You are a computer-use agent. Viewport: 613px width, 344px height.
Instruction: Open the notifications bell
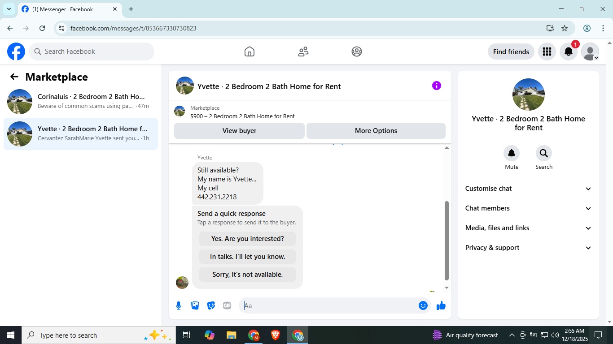pyautogui.click(x=569, y=52)
